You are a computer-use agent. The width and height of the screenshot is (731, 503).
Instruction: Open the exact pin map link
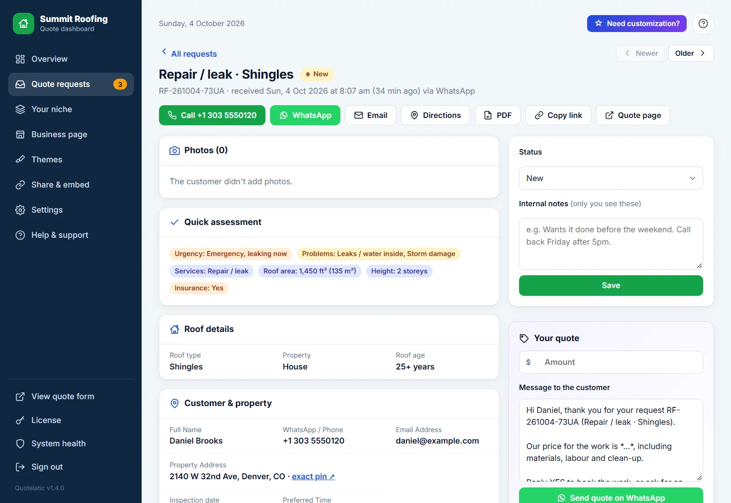pyautogui.click(x=313, y=476)
